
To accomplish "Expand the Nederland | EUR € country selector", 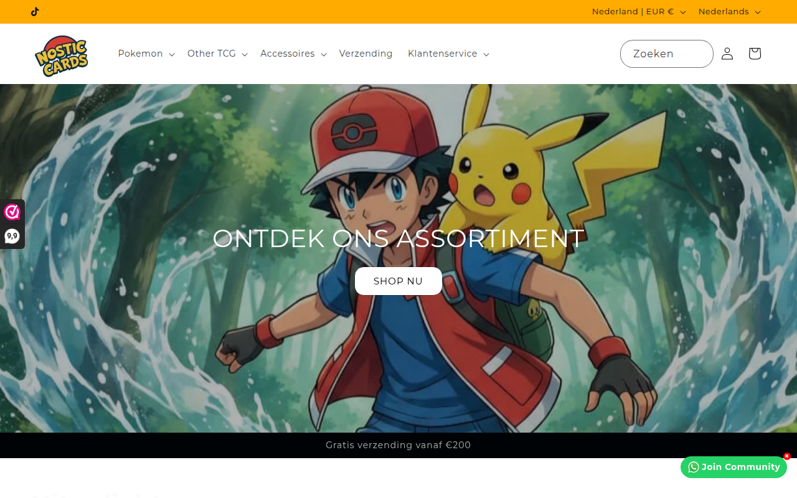I will coord(639,12).
